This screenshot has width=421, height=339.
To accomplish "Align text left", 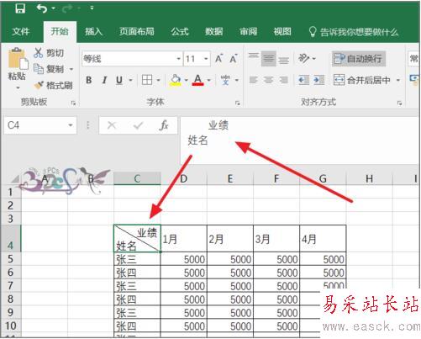I will click(254, 80).
